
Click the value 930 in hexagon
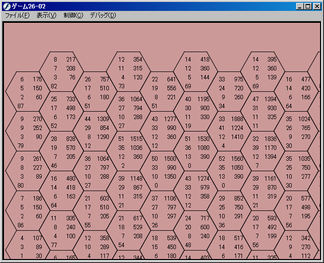coord(272,108)
